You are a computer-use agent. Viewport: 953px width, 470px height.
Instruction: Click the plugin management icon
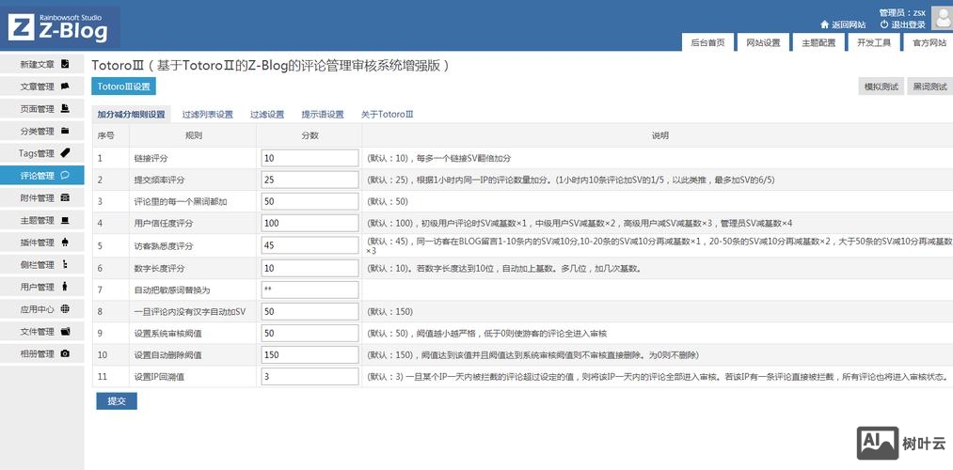click(65, 243)
